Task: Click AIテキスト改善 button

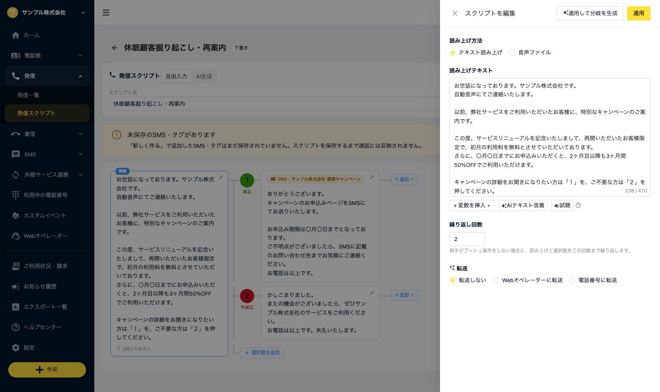Action: [523, 205]
